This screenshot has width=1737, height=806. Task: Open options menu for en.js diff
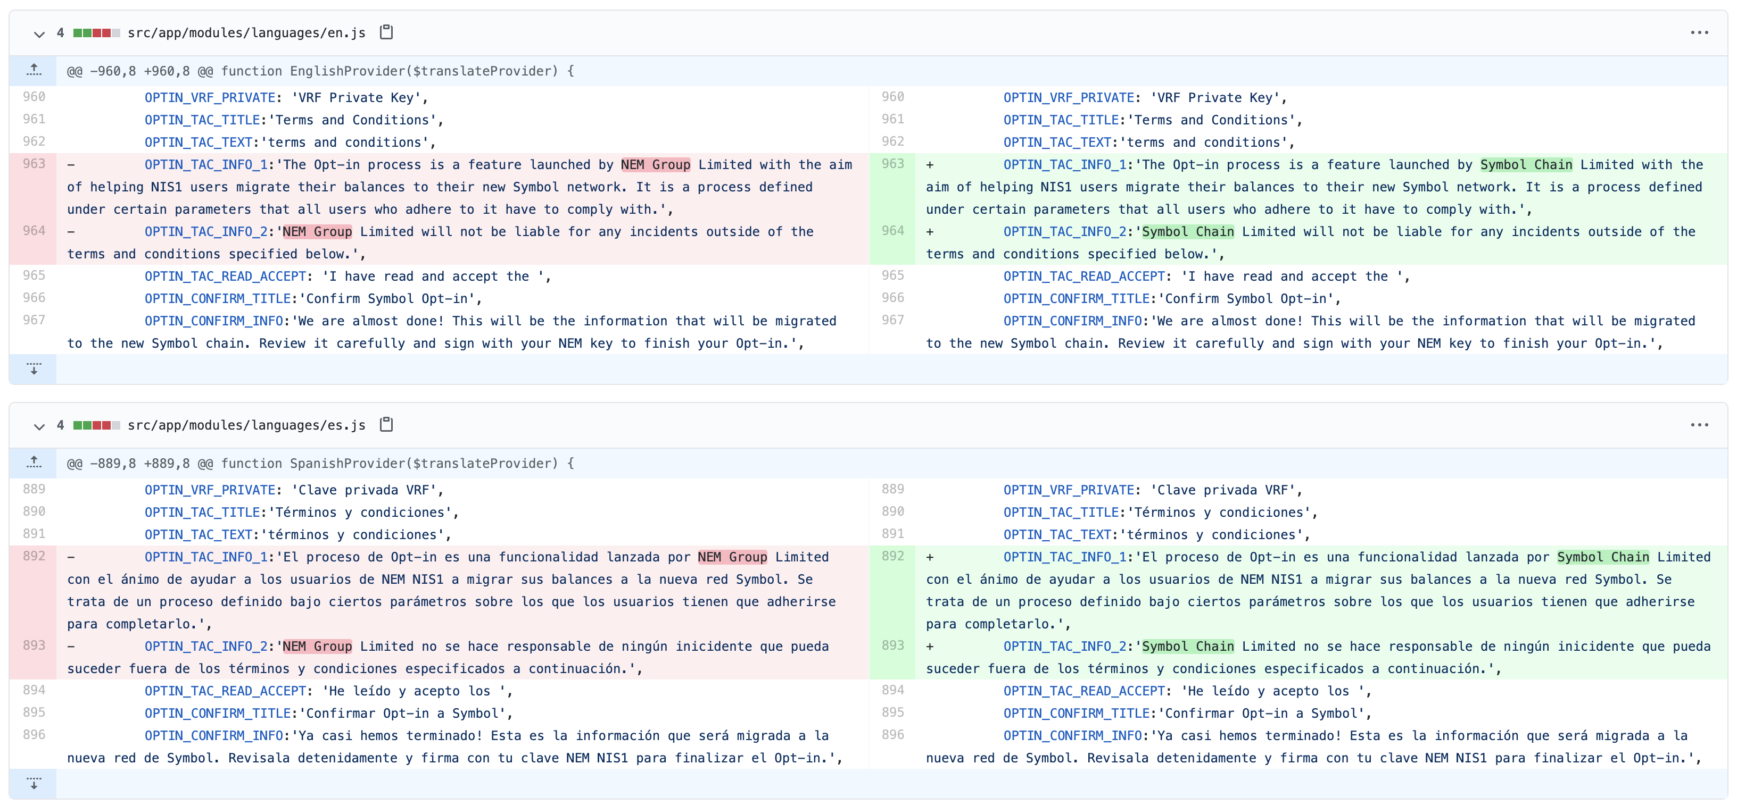(1699, 33)
